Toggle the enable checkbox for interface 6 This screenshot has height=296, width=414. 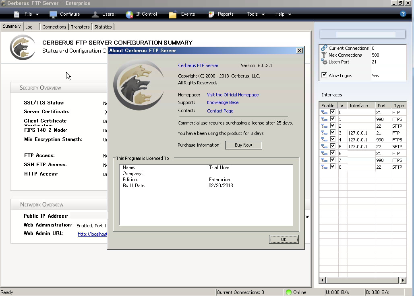[332, 153]
